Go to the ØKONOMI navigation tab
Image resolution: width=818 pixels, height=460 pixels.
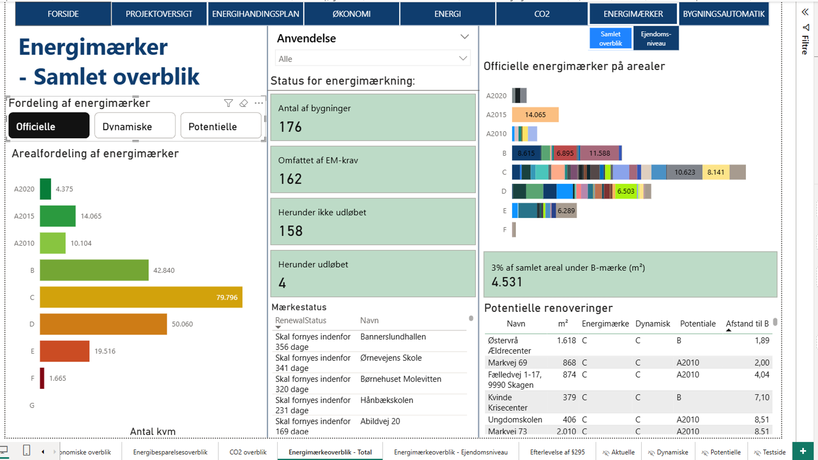click(351, 14)
